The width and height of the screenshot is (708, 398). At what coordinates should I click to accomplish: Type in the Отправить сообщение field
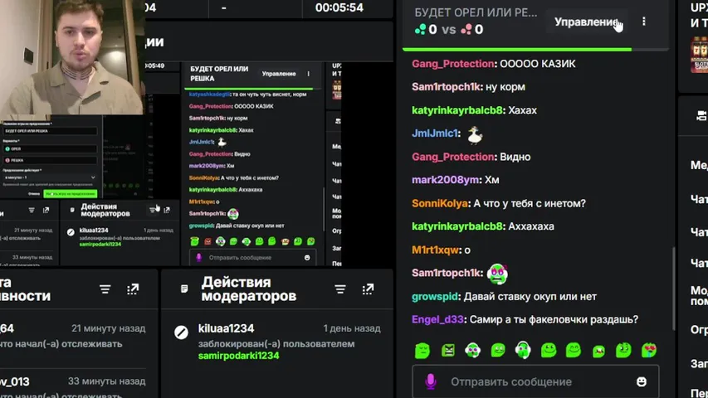coord(535,381)
